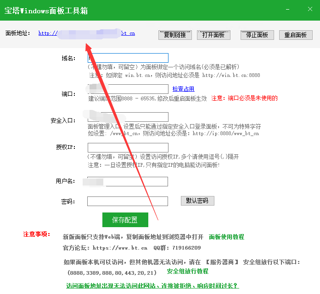Image resolution: width=320 pixels, height=294 pixels.
Task: Focus the 安全入口 input field
Action: pos(128,117)
